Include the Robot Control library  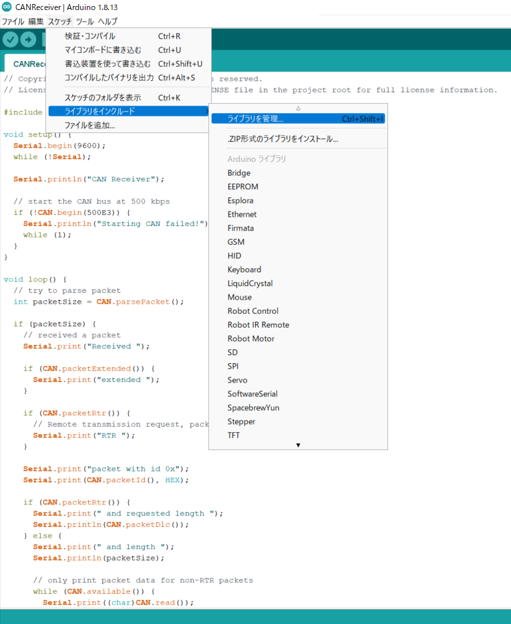[298, 311]
